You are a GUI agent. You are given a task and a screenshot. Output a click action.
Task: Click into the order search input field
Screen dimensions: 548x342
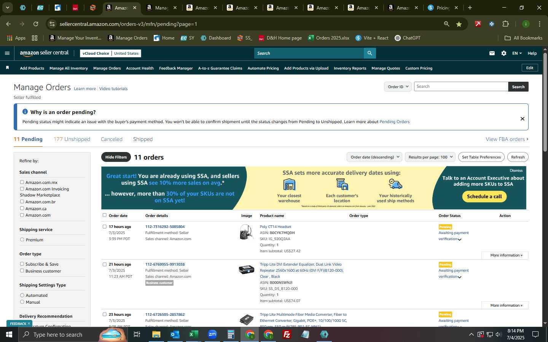(461, 87)
